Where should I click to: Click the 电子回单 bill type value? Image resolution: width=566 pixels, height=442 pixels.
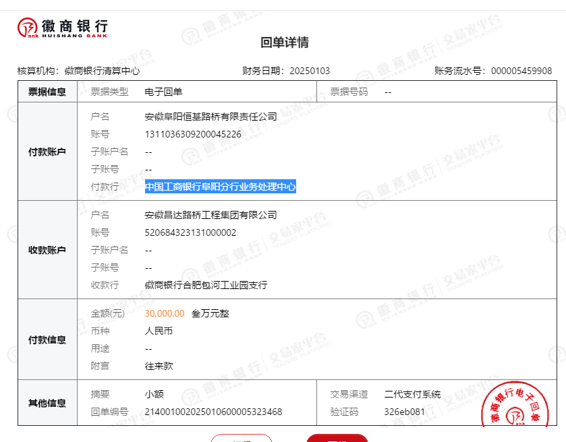click(163, 92)
